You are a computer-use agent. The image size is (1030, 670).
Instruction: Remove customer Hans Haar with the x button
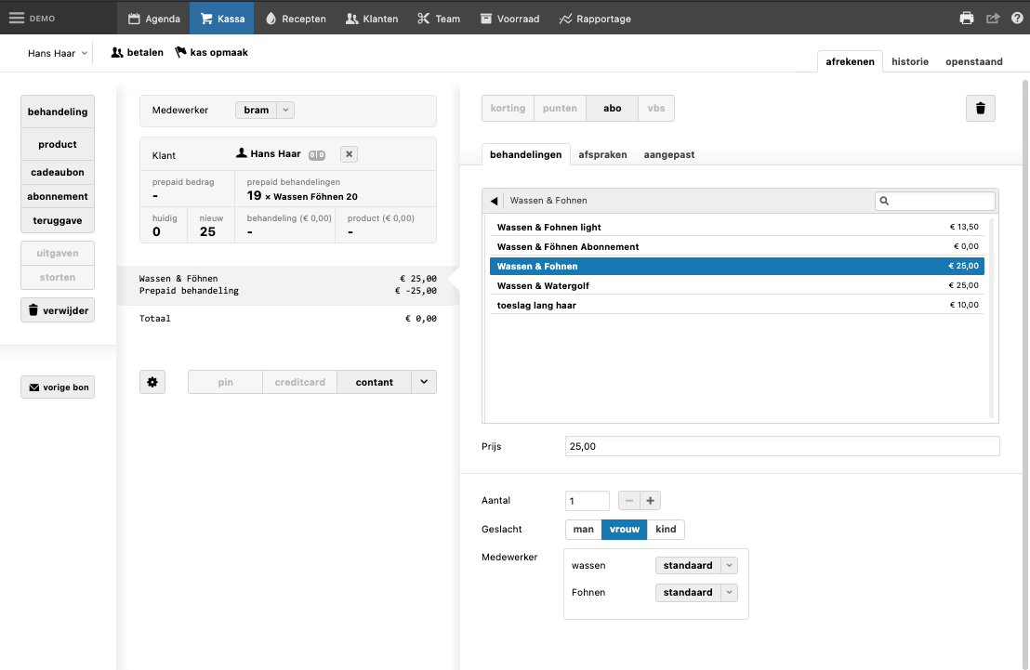pyautogui.click(x=349, y=154)
